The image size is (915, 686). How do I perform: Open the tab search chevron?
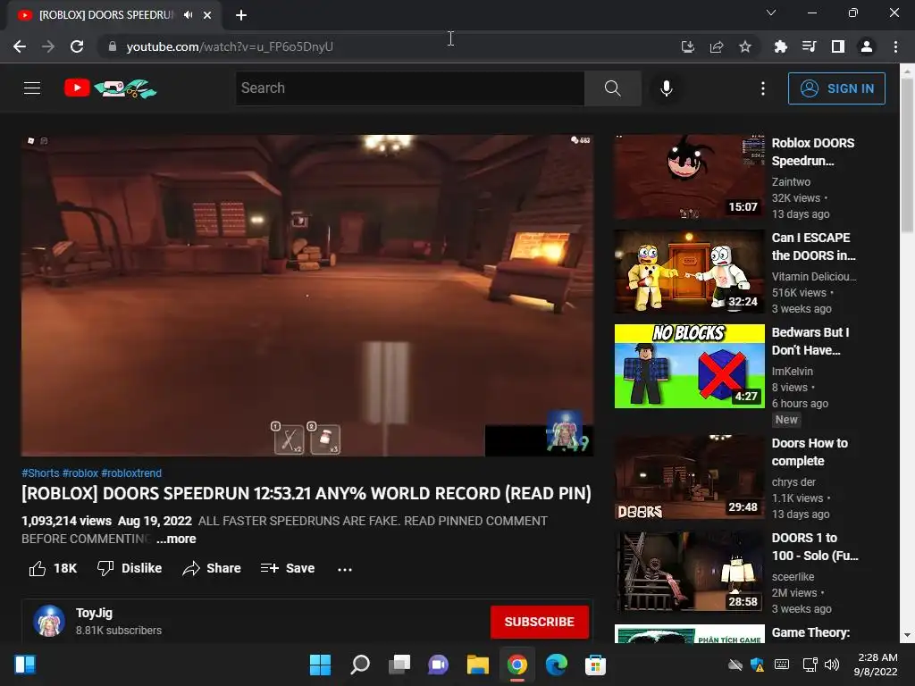771,13
